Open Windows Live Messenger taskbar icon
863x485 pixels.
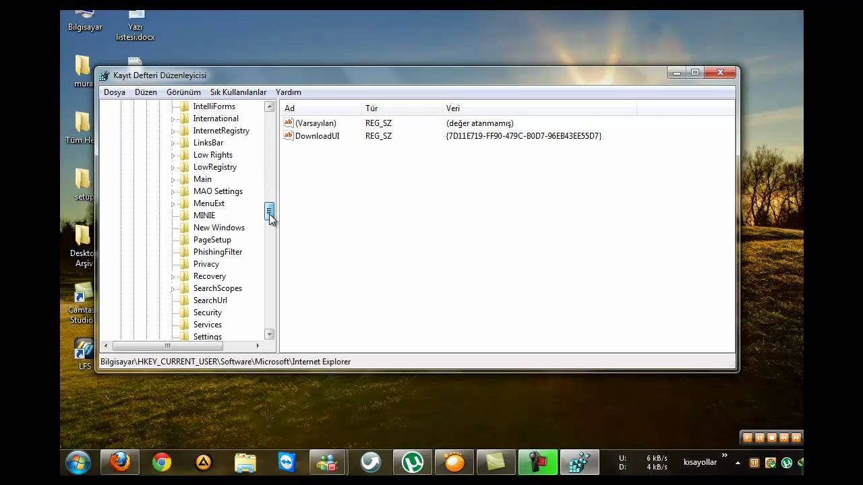pyautogui.click(x=328, y=462)
